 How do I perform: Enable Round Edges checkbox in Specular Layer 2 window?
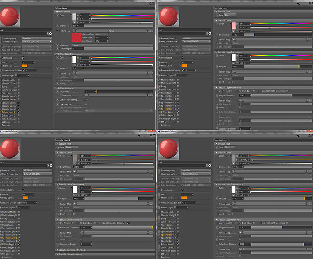[16, 207]
